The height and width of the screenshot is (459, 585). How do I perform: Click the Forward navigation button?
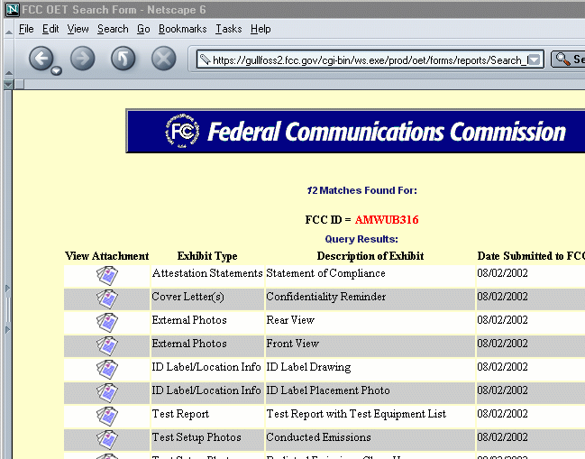82,60
